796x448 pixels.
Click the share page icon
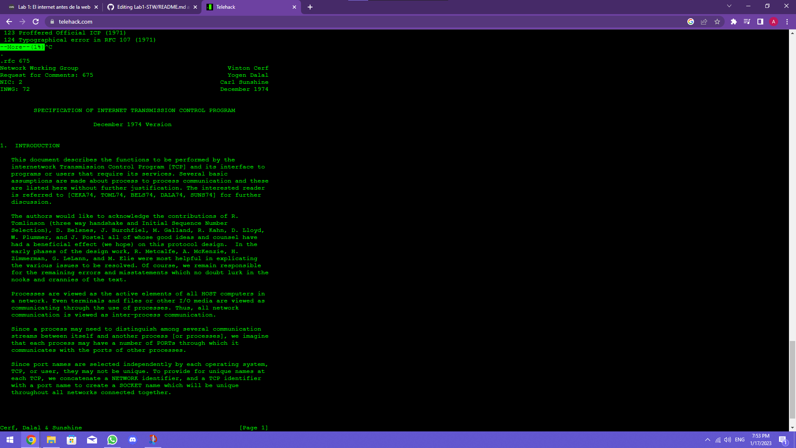click(704, 22)
